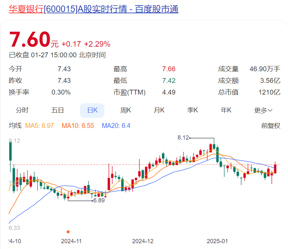Select the 日K chart tab
The height and width of the screenshot is (249, 288).
tap(92, 110)
